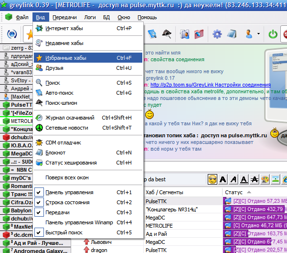Viewport: 287px width, 253px height.
Task: Open Журнал скачиваний menu entry
Action: coord(88,118)
